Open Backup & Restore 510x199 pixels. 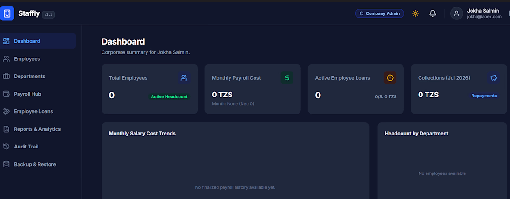pos(38,164)
